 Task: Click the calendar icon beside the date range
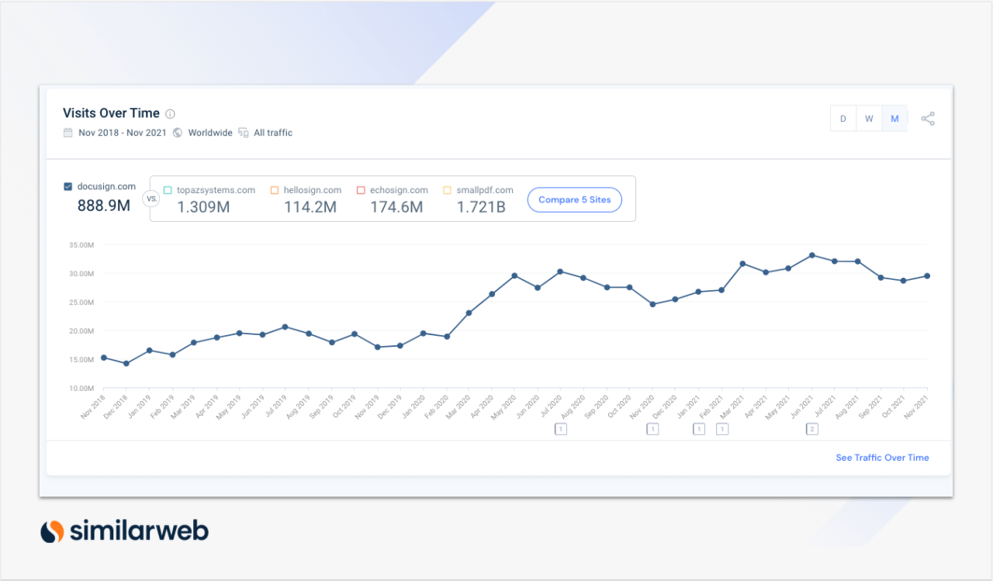tap(67, 133)
